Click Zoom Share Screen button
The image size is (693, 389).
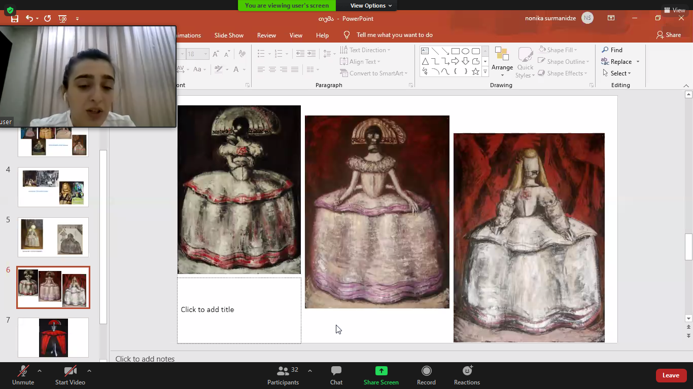tap(381, 375)
